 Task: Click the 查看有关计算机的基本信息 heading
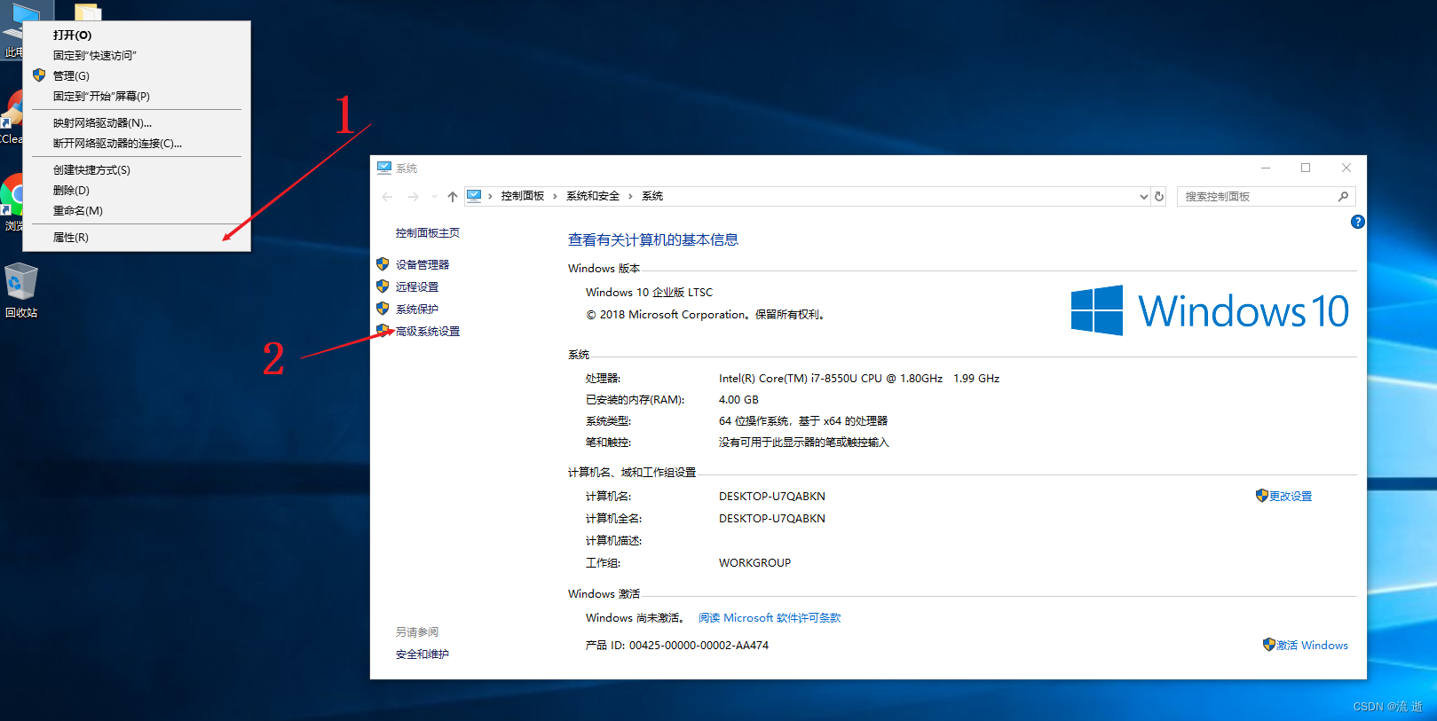tap(653, 239)
